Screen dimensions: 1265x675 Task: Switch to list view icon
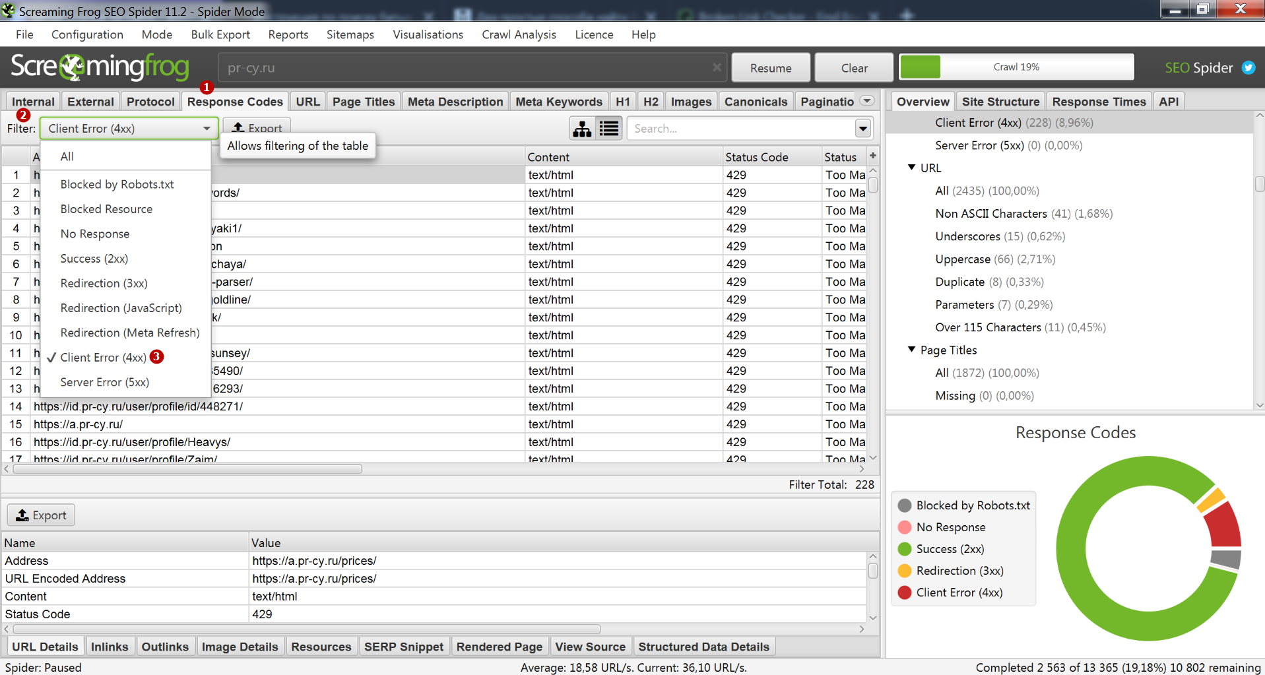click(x=609, y=129)
